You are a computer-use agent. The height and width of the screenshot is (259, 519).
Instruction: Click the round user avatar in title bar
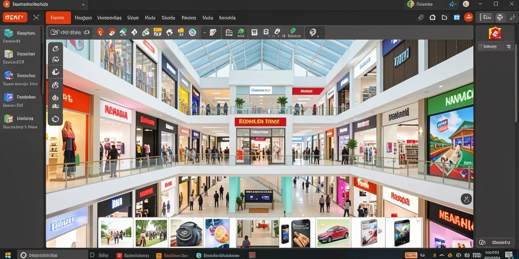[x=466, y=4]
